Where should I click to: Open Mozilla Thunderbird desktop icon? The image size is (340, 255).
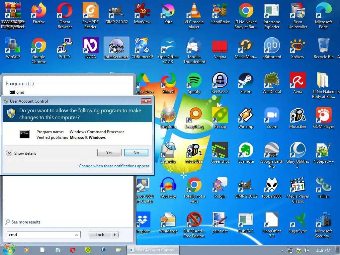coord(194,51)
